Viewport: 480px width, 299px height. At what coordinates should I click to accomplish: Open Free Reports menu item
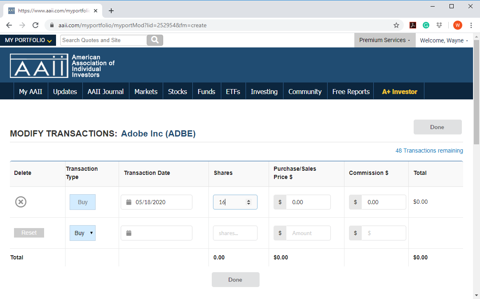[x=351, y=92]
